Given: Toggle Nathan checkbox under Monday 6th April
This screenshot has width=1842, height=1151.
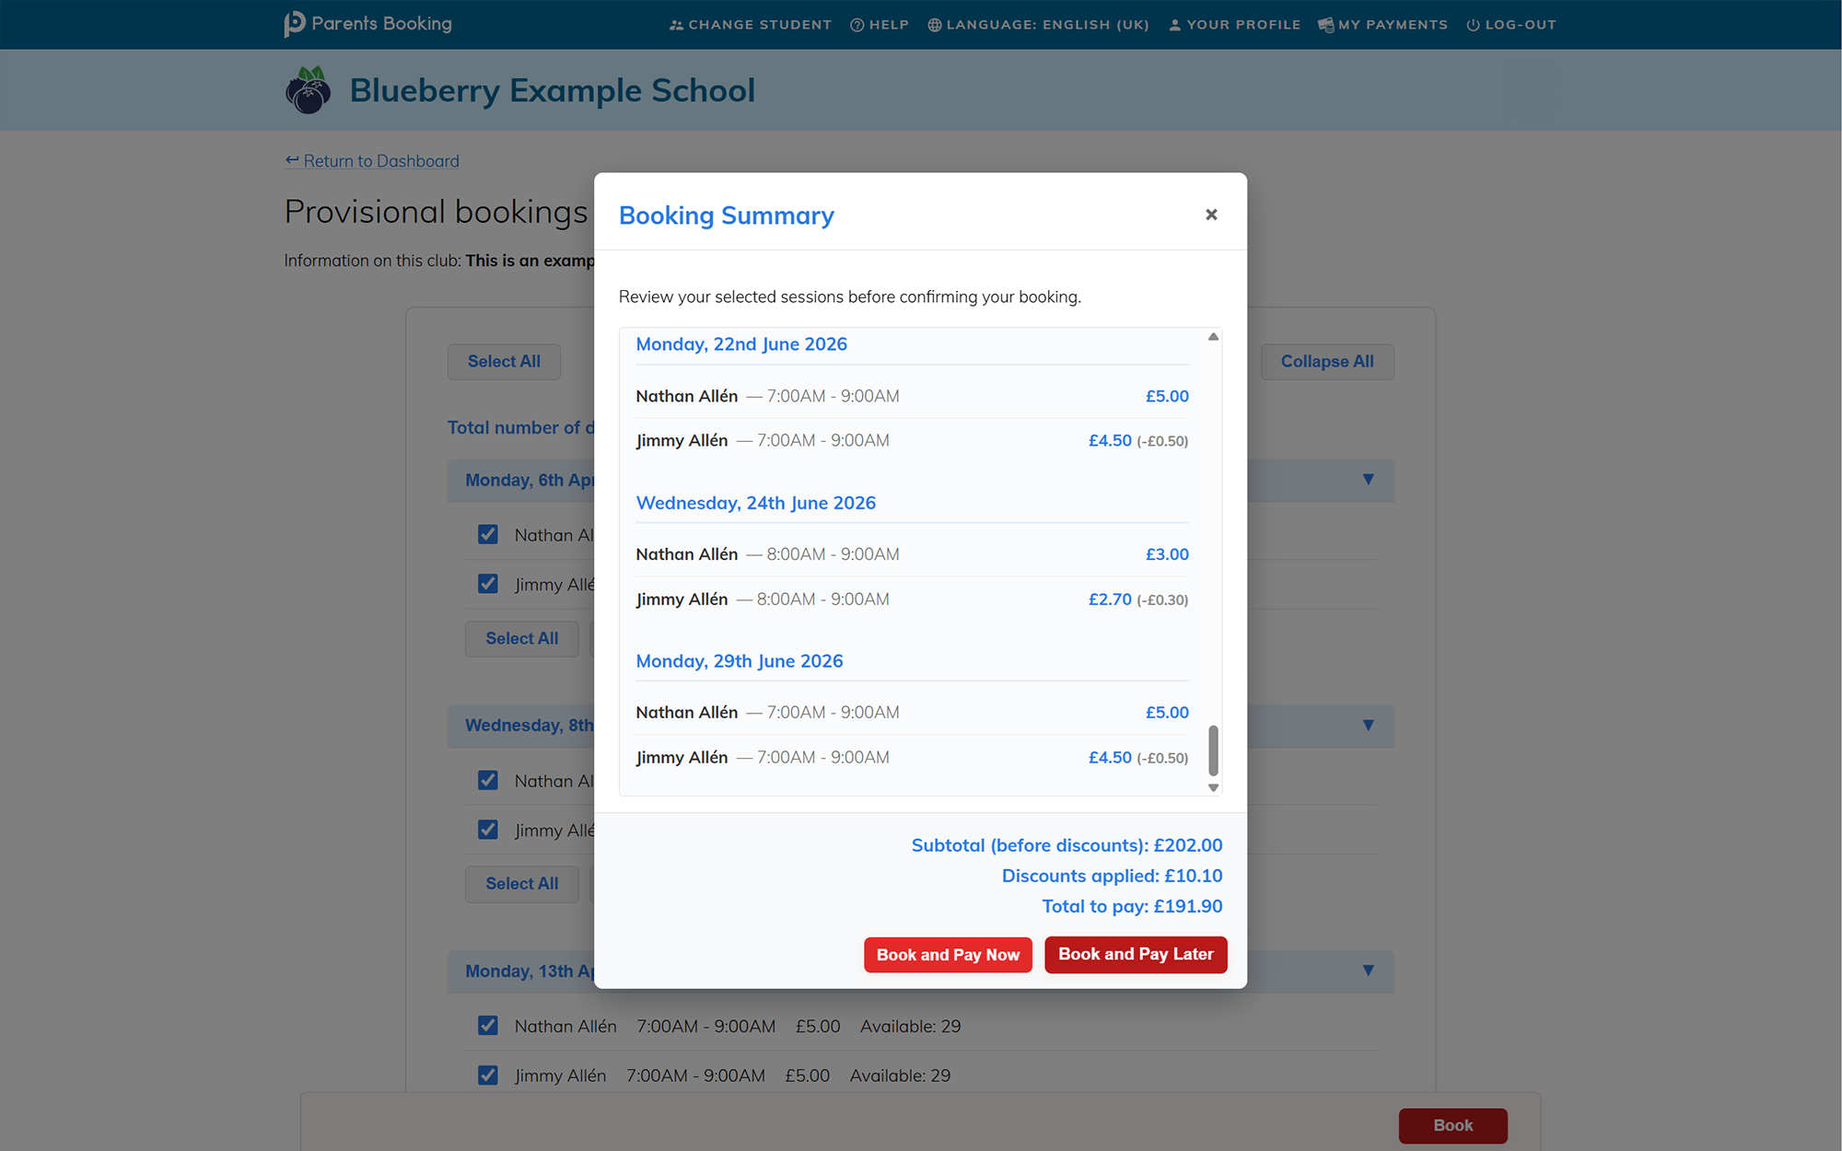Looking at the screenshot, I should [488, 535].
